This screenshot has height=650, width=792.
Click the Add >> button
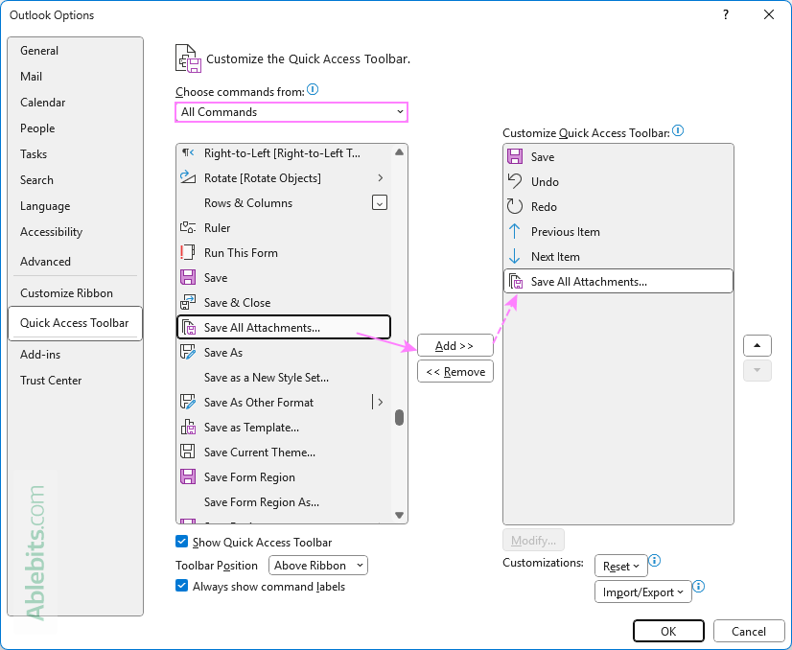coord(455,345)
